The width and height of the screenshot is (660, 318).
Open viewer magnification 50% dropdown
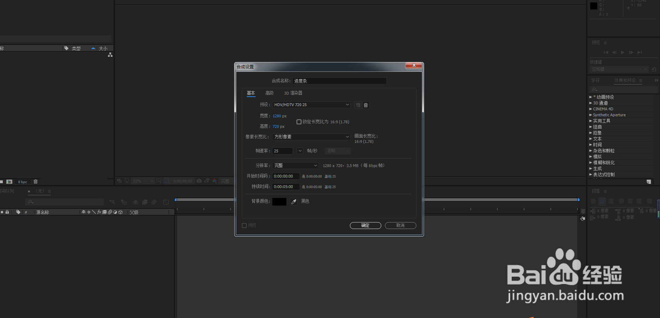click(x=143, y=181)
